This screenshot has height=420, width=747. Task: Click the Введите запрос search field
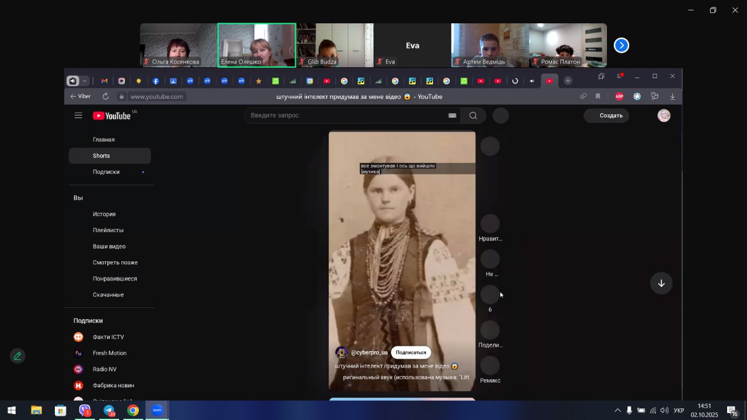344,116
